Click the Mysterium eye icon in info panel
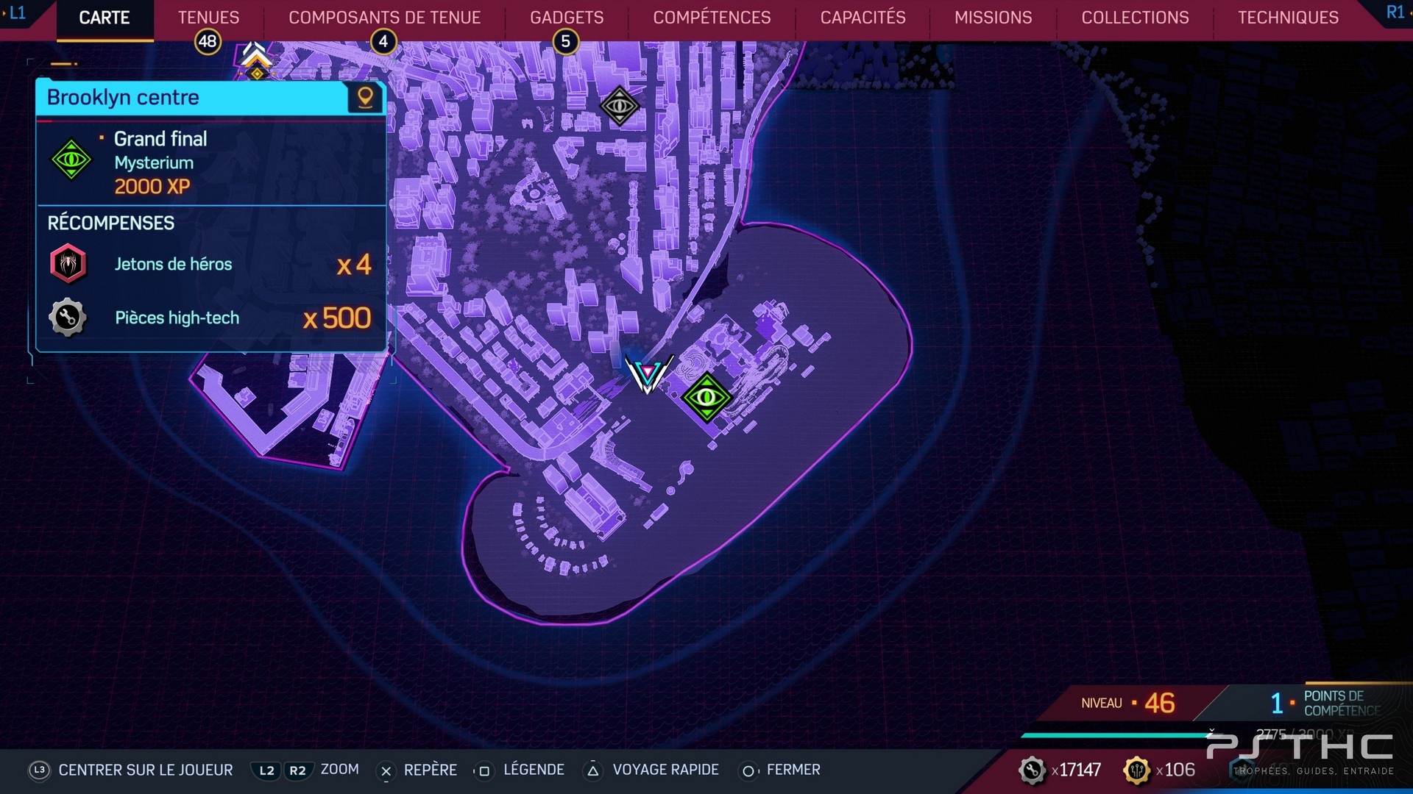The width and height of the screenshot is (1413, 794). 71,160
